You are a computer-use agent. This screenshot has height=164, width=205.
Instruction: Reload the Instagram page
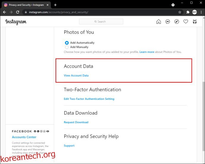coord(18,12)
